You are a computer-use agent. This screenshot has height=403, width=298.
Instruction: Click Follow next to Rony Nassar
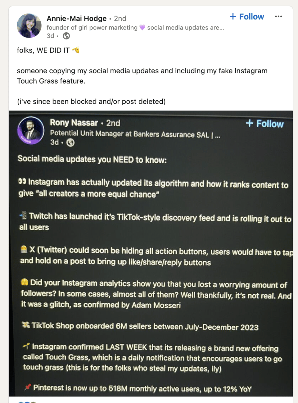[x=265, y=124]
